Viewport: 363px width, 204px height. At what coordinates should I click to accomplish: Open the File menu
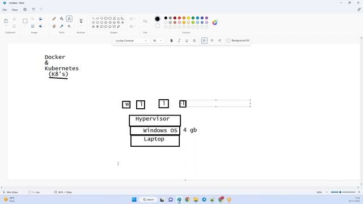5,10
